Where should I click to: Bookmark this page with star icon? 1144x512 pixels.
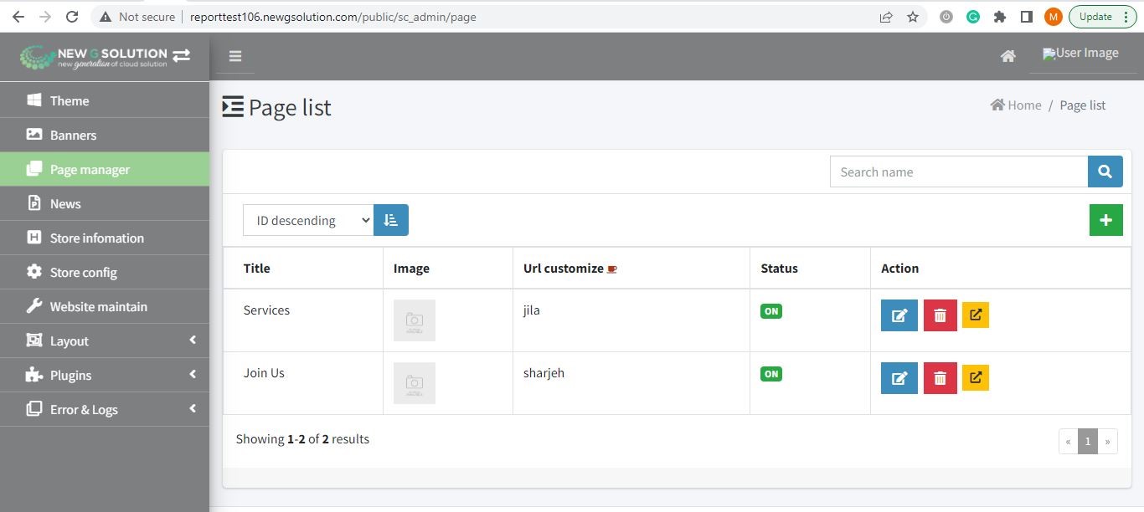[x=913, y=17]
